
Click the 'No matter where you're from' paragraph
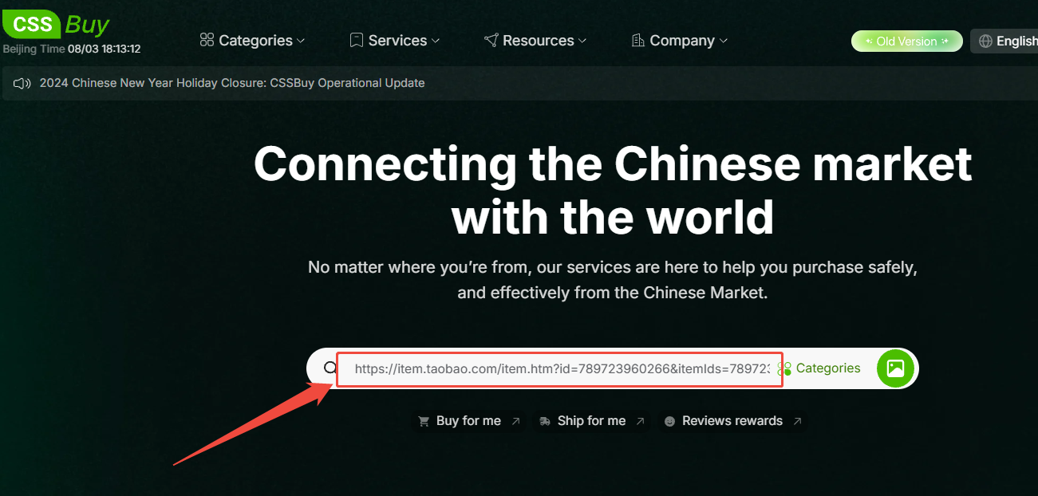click(613, 280)
